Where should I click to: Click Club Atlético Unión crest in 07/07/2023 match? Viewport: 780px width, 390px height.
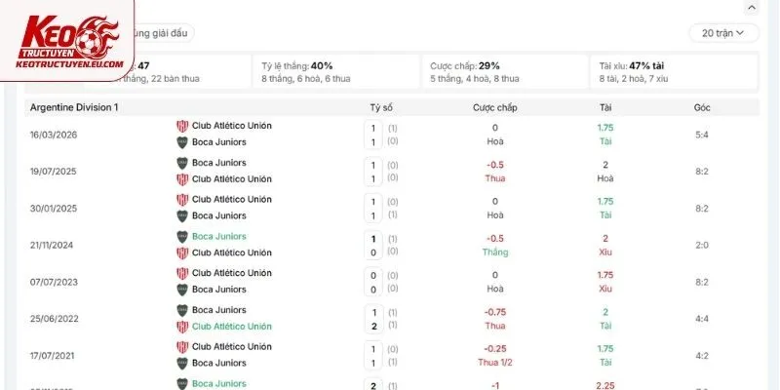[x=182, y=273]
